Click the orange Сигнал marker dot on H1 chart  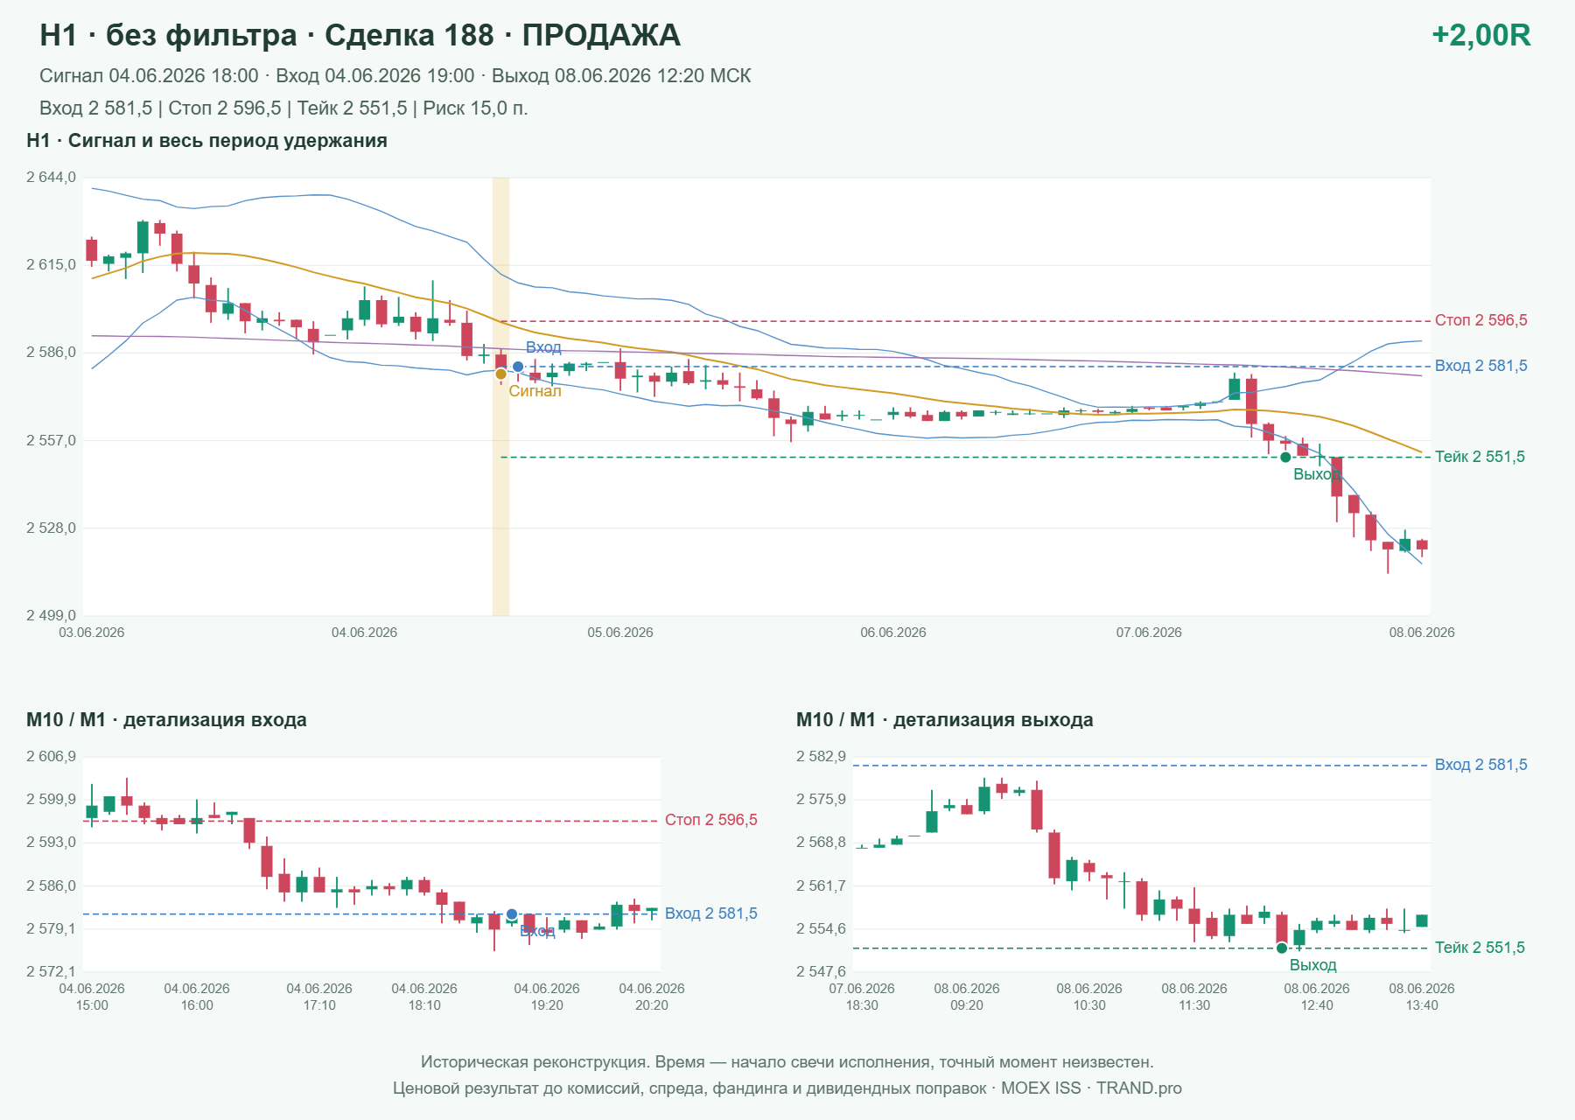coord(500,374)
